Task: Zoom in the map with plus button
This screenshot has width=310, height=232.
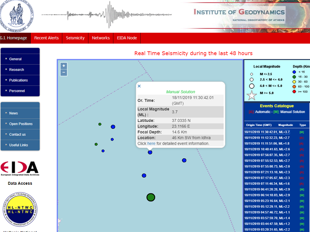Action: point(63,66)
